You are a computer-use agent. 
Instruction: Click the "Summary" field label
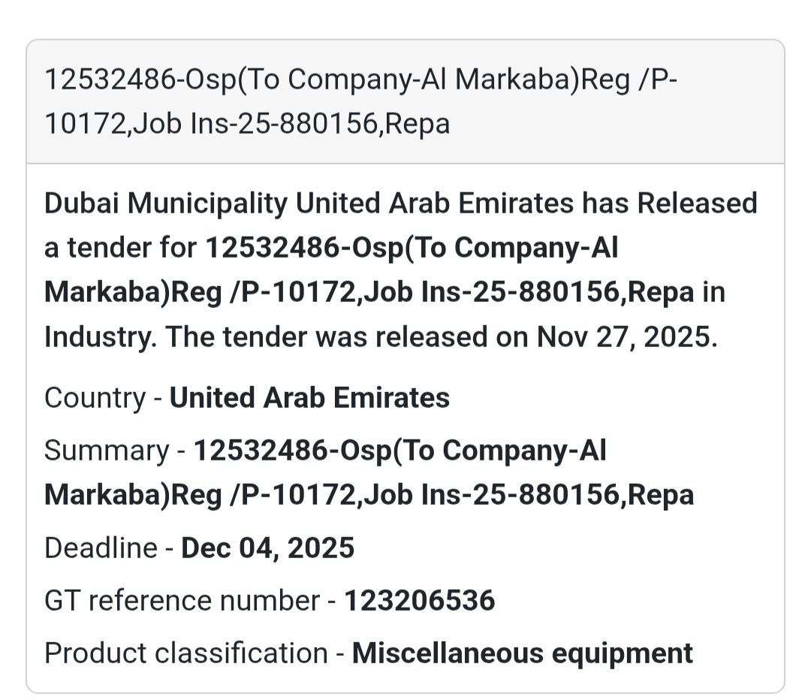point(107,451)
